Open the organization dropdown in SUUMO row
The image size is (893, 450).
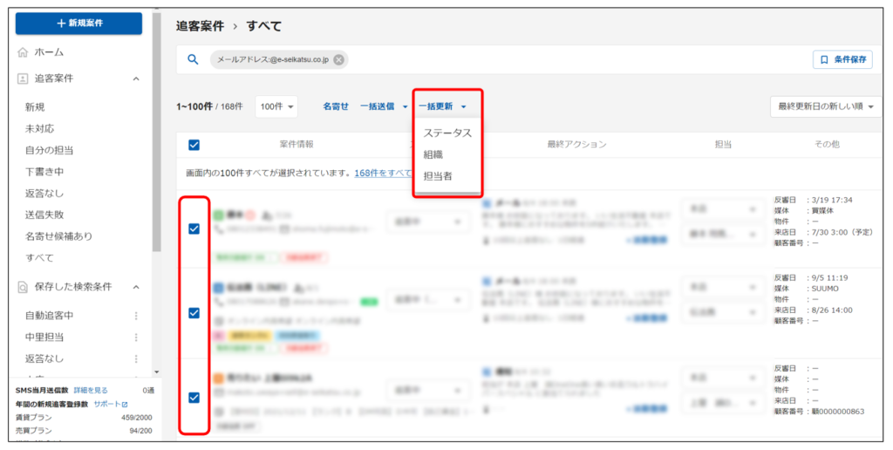(x=723, y=287)
